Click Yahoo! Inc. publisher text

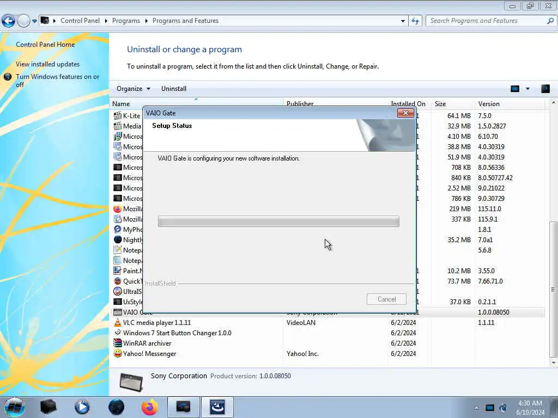(x=302, y=354)
